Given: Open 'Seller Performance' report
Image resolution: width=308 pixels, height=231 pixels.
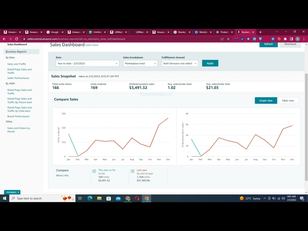Looking at the screenshot, I should [18, 78].
